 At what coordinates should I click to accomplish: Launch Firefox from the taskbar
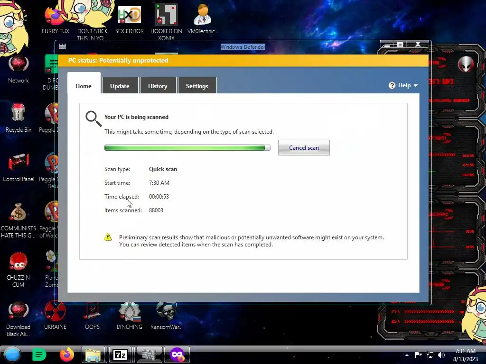coord(66,355)
